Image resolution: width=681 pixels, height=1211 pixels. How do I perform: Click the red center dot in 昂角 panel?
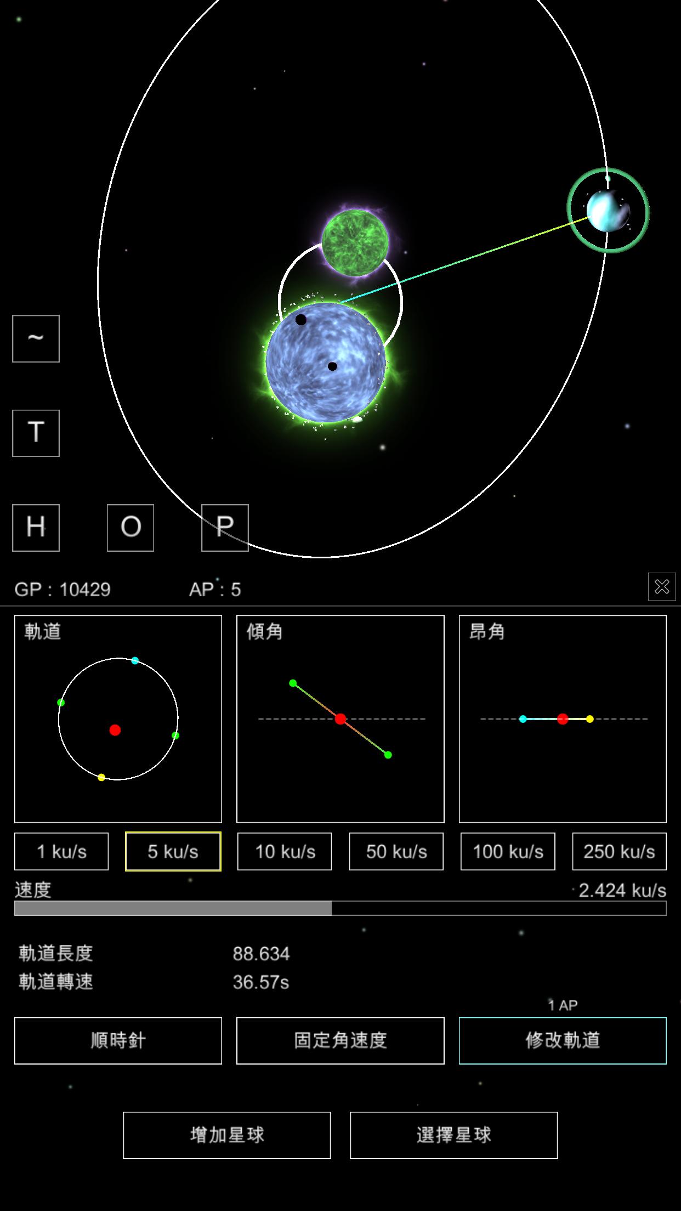click(x=563, y=718)
